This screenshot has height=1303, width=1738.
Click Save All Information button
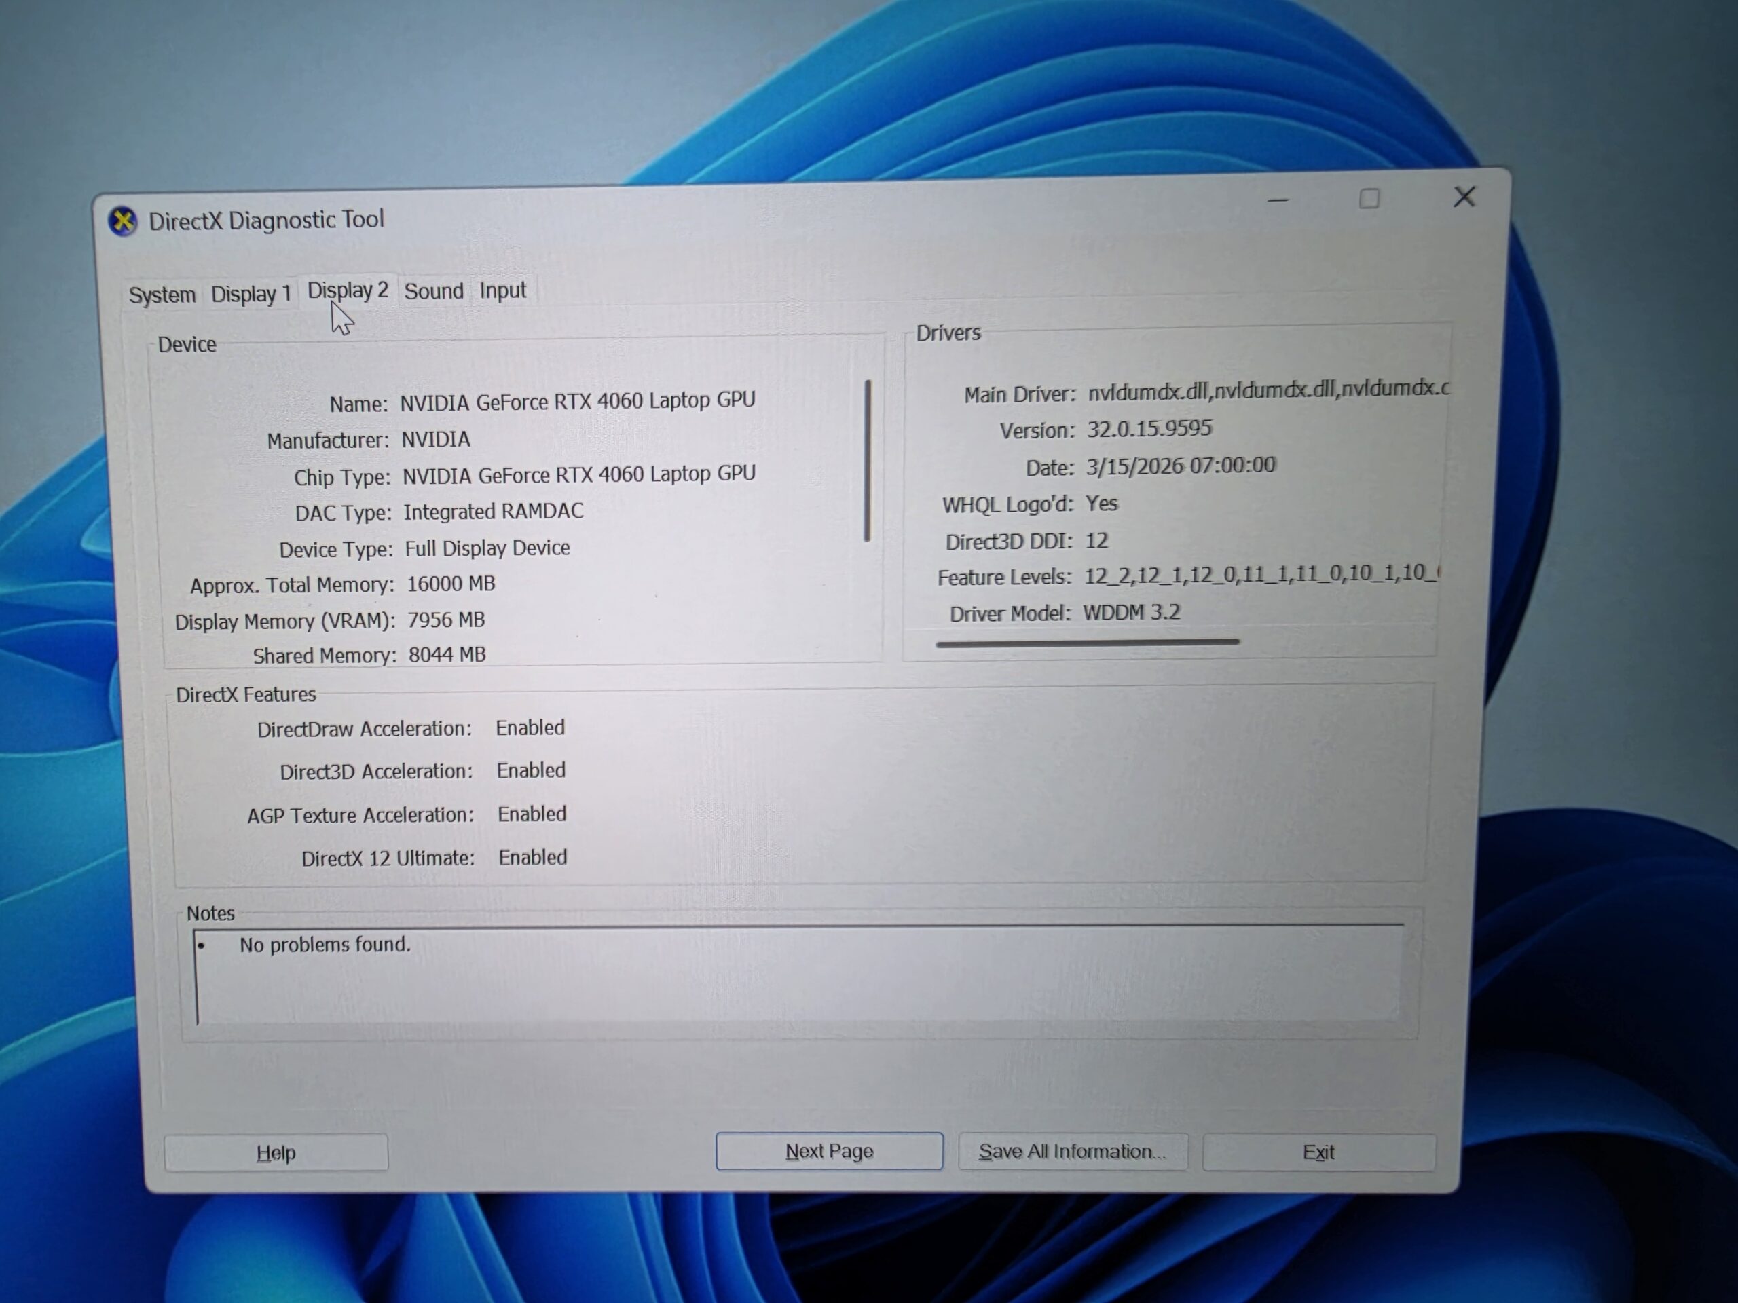(x=1073, y=1152)
